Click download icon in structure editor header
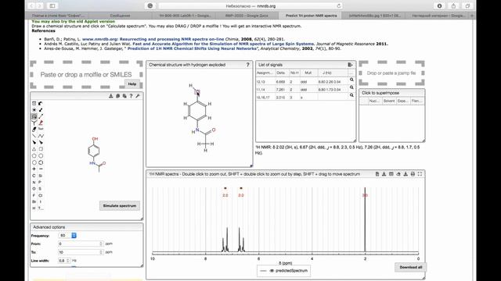This screenshot has height=281, width=501. 111,96
